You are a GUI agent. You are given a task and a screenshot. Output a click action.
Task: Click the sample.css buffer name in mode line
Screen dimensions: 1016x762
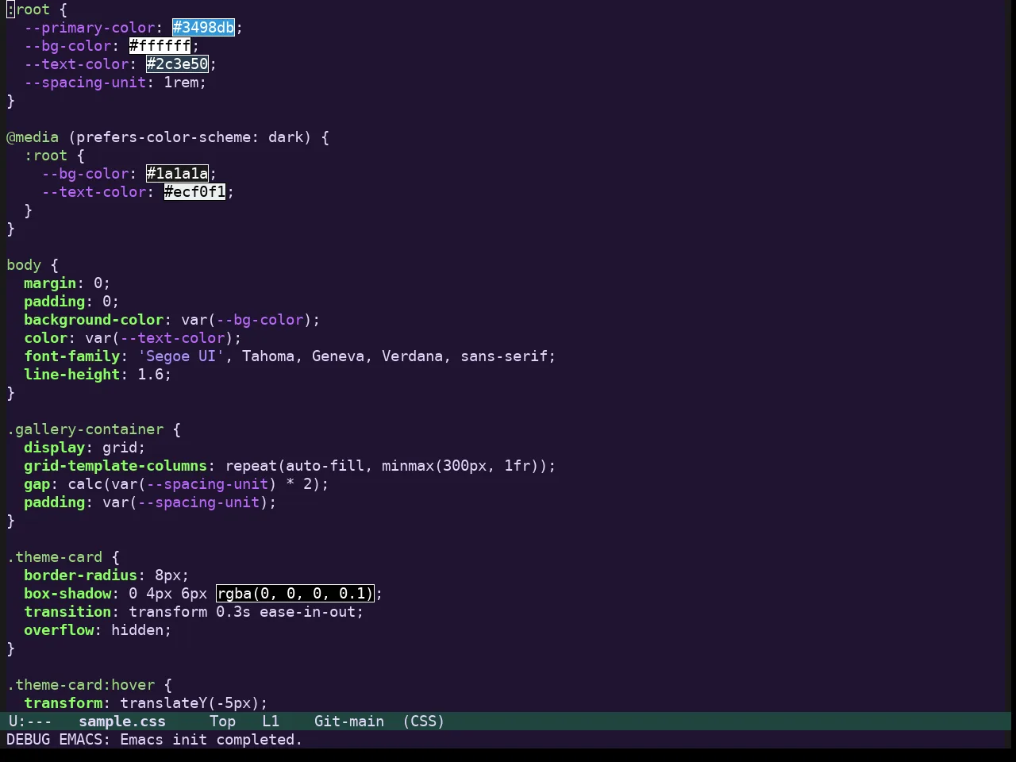122,722
